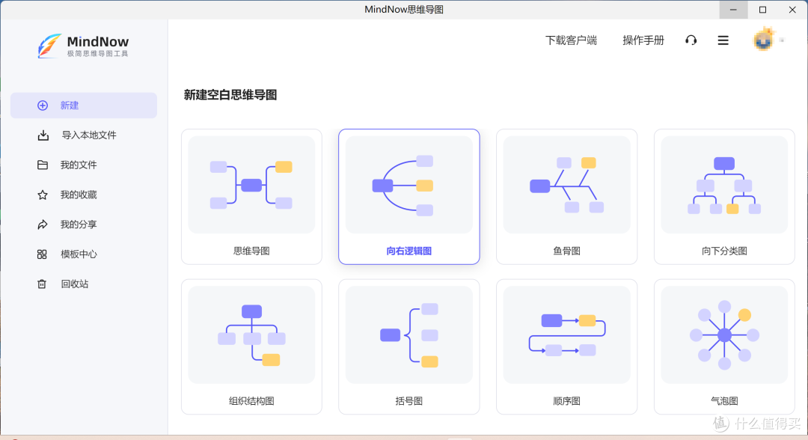Click the trash icon for 回收站
The height and width of the screenshot is (440, 808).
42,284
